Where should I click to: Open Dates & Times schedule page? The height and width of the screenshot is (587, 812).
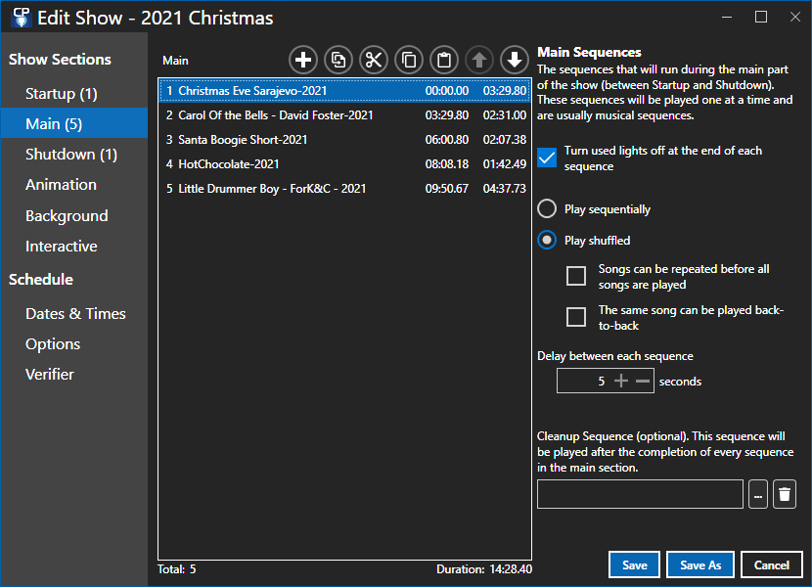coord(74,313)
